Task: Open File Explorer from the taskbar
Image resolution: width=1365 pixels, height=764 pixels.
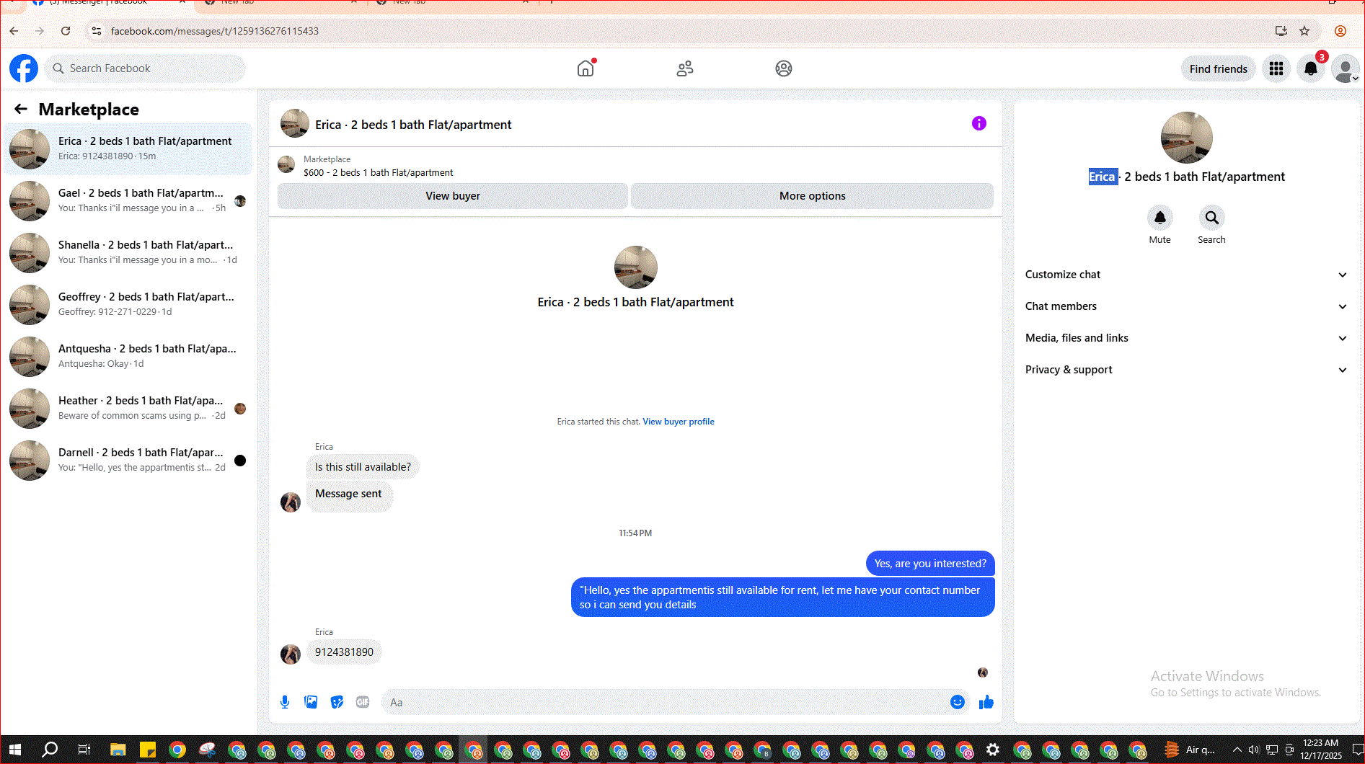Action: (118, 750)
